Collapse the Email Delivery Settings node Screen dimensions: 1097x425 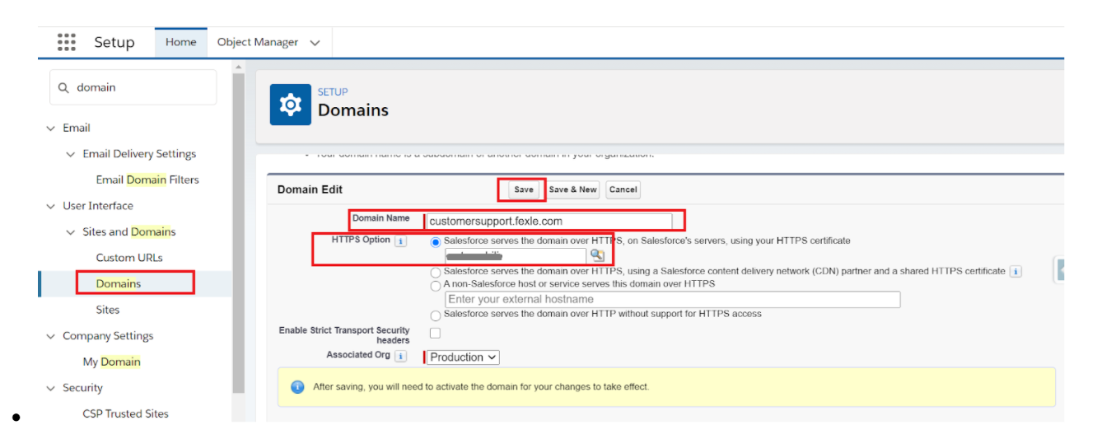click(71, 154)
